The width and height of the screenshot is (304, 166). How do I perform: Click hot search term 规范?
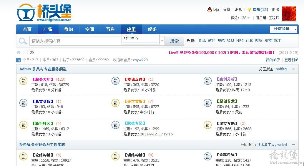pos(221,41)
